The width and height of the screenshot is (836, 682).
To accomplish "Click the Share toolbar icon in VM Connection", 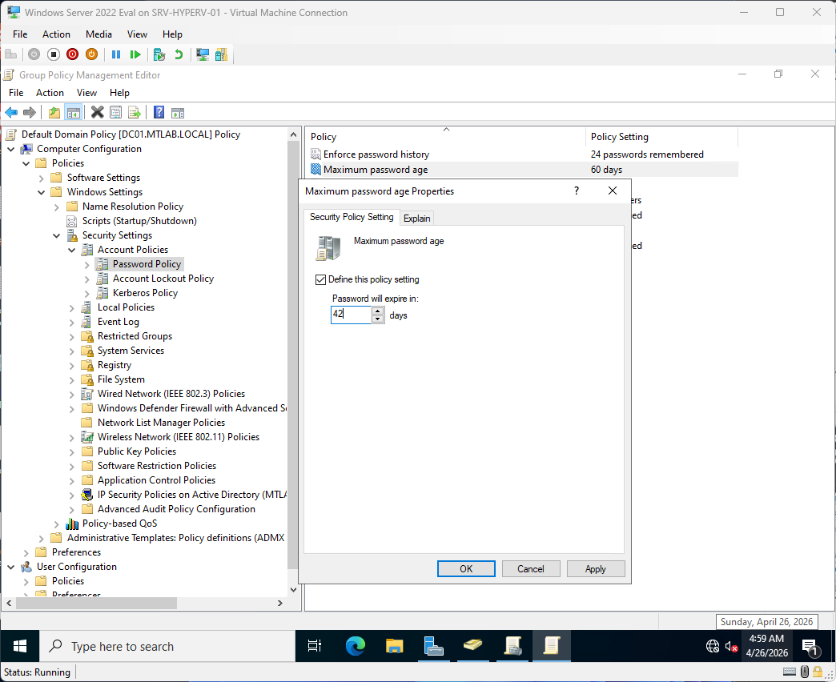I will [221, 54].
